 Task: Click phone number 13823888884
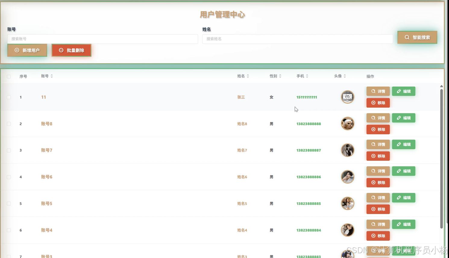309,230
